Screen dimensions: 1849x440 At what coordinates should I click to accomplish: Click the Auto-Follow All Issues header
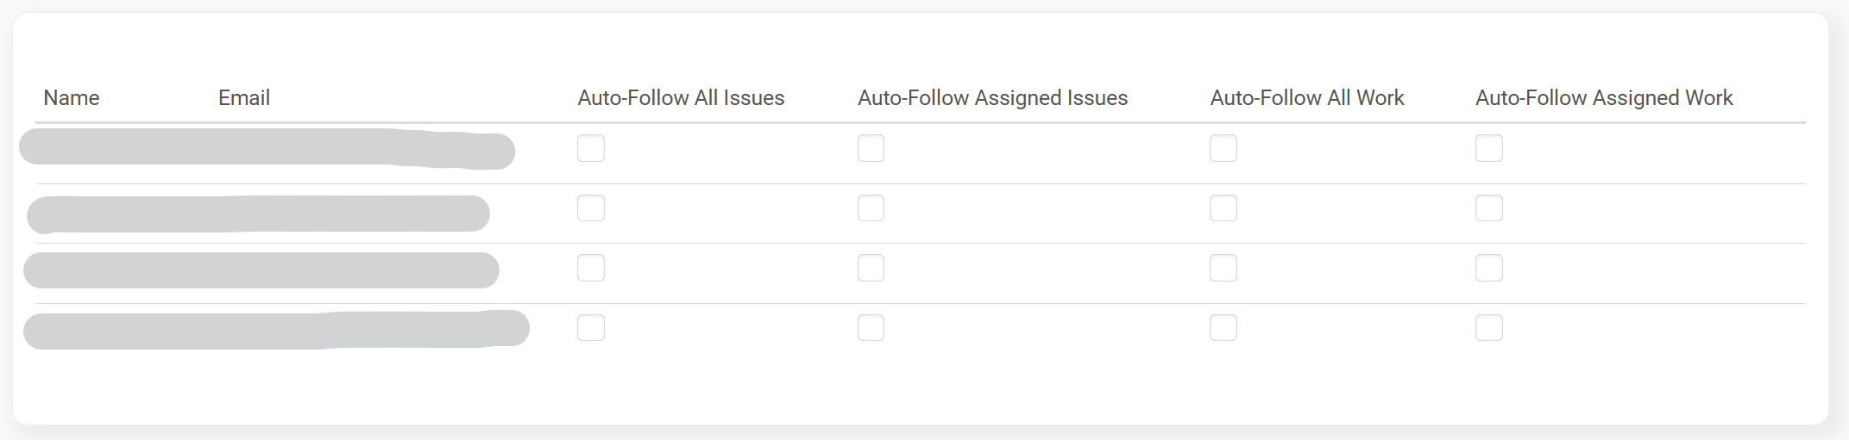pyautogui.click(x=681, y=98)
